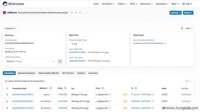Image resolution: width=200 pixels, height=112 pixels.
Task: Go to Home page
Action: click(x=96, y=4)
